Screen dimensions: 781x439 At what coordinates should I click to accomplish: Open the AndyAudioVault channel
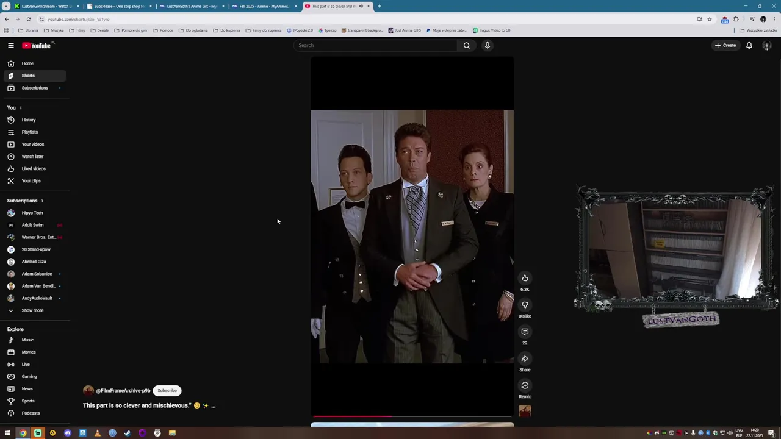pos(34,298)
